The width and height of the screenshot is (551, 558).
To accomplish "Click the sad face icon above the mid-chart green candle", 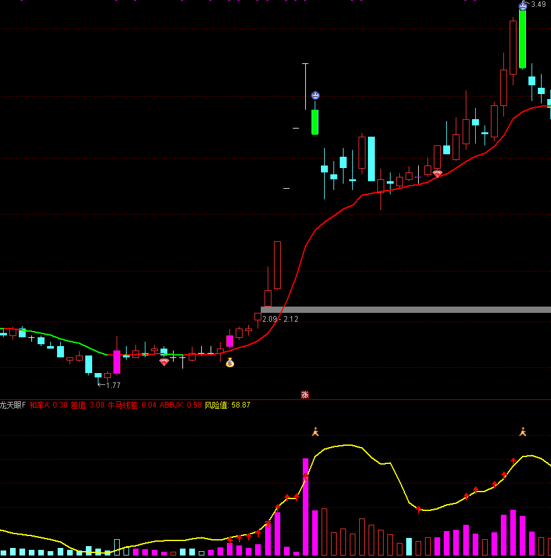I will 315,95.
